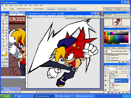The image size is (131, 98).
Task: Select the Magic Wand tool
Action: pyautogui.click(x=6, y=21)
